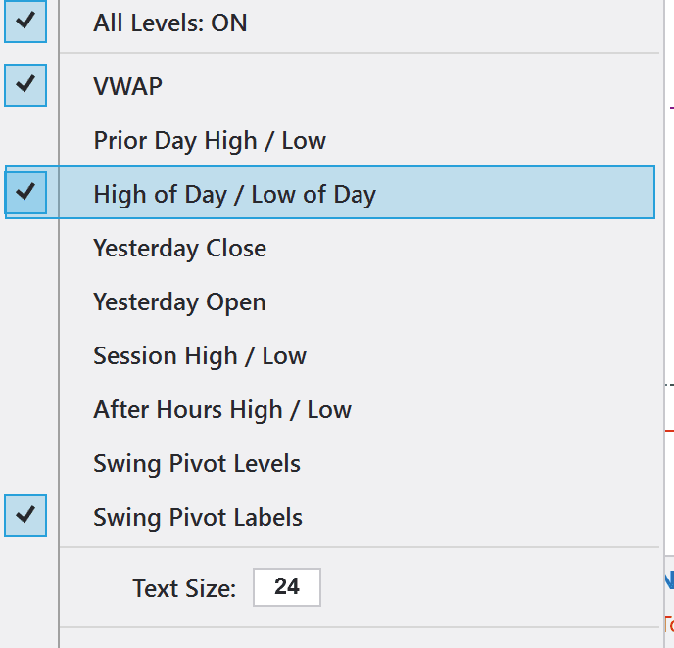Turn on the Yesterday Close level
674x648 pixels.
179,248
